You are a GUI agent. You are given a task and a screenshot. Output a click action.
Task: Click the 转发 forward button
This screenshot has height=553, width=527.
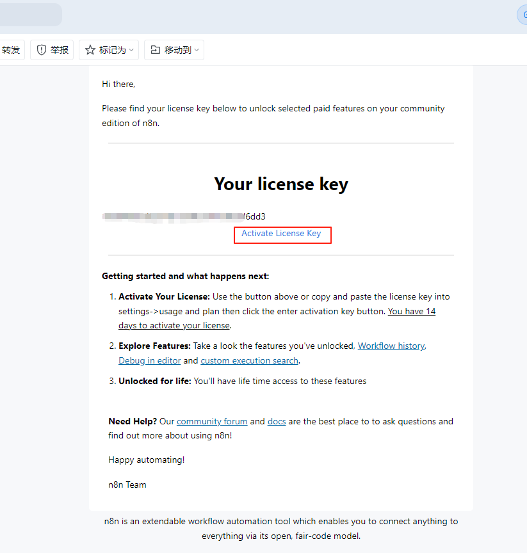pos(11,50)
